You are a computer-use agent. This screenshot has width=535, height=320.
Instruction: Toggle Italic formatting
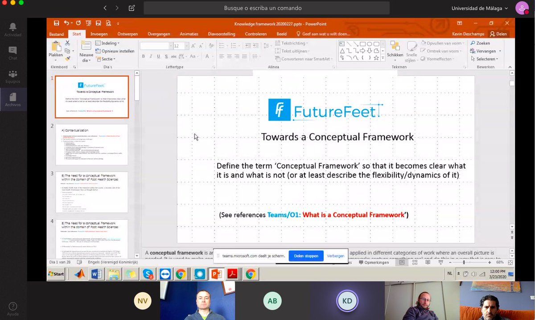[x=151, y=56]
